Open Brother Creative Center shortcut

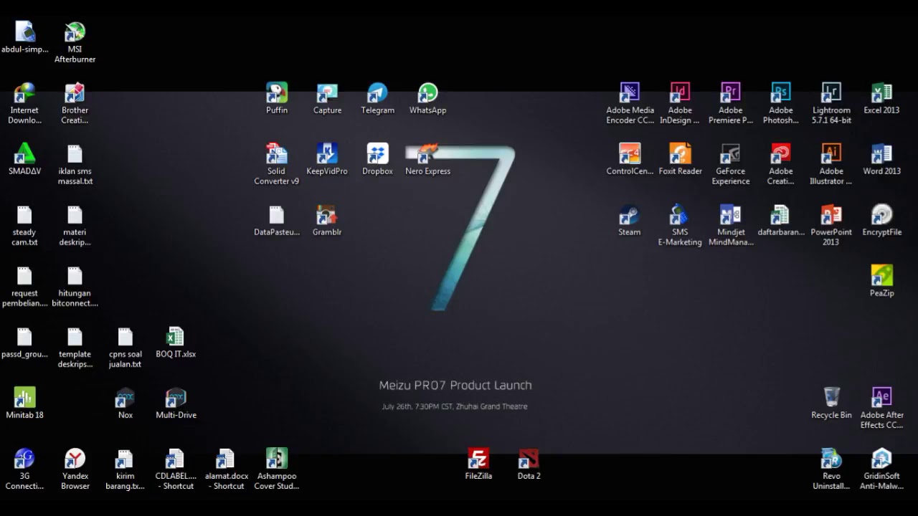pyautogui.click(x=75, y=93)
